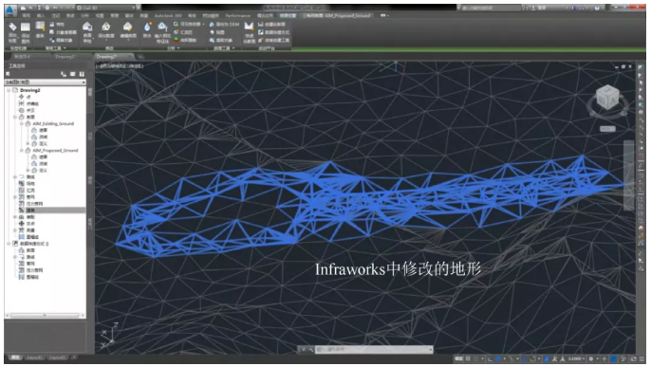Click the Quick Profile ribbon button

point(249,32)
